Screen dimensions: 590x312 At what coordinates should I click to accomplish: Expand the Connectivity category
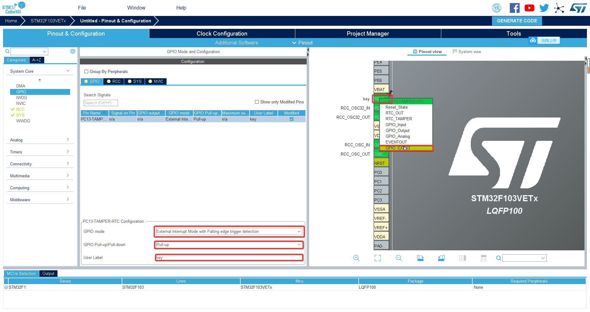pos(68,164)
